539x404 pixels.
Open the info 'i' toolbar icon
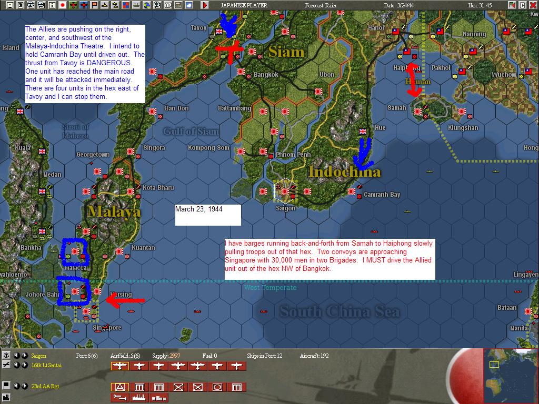52,5
